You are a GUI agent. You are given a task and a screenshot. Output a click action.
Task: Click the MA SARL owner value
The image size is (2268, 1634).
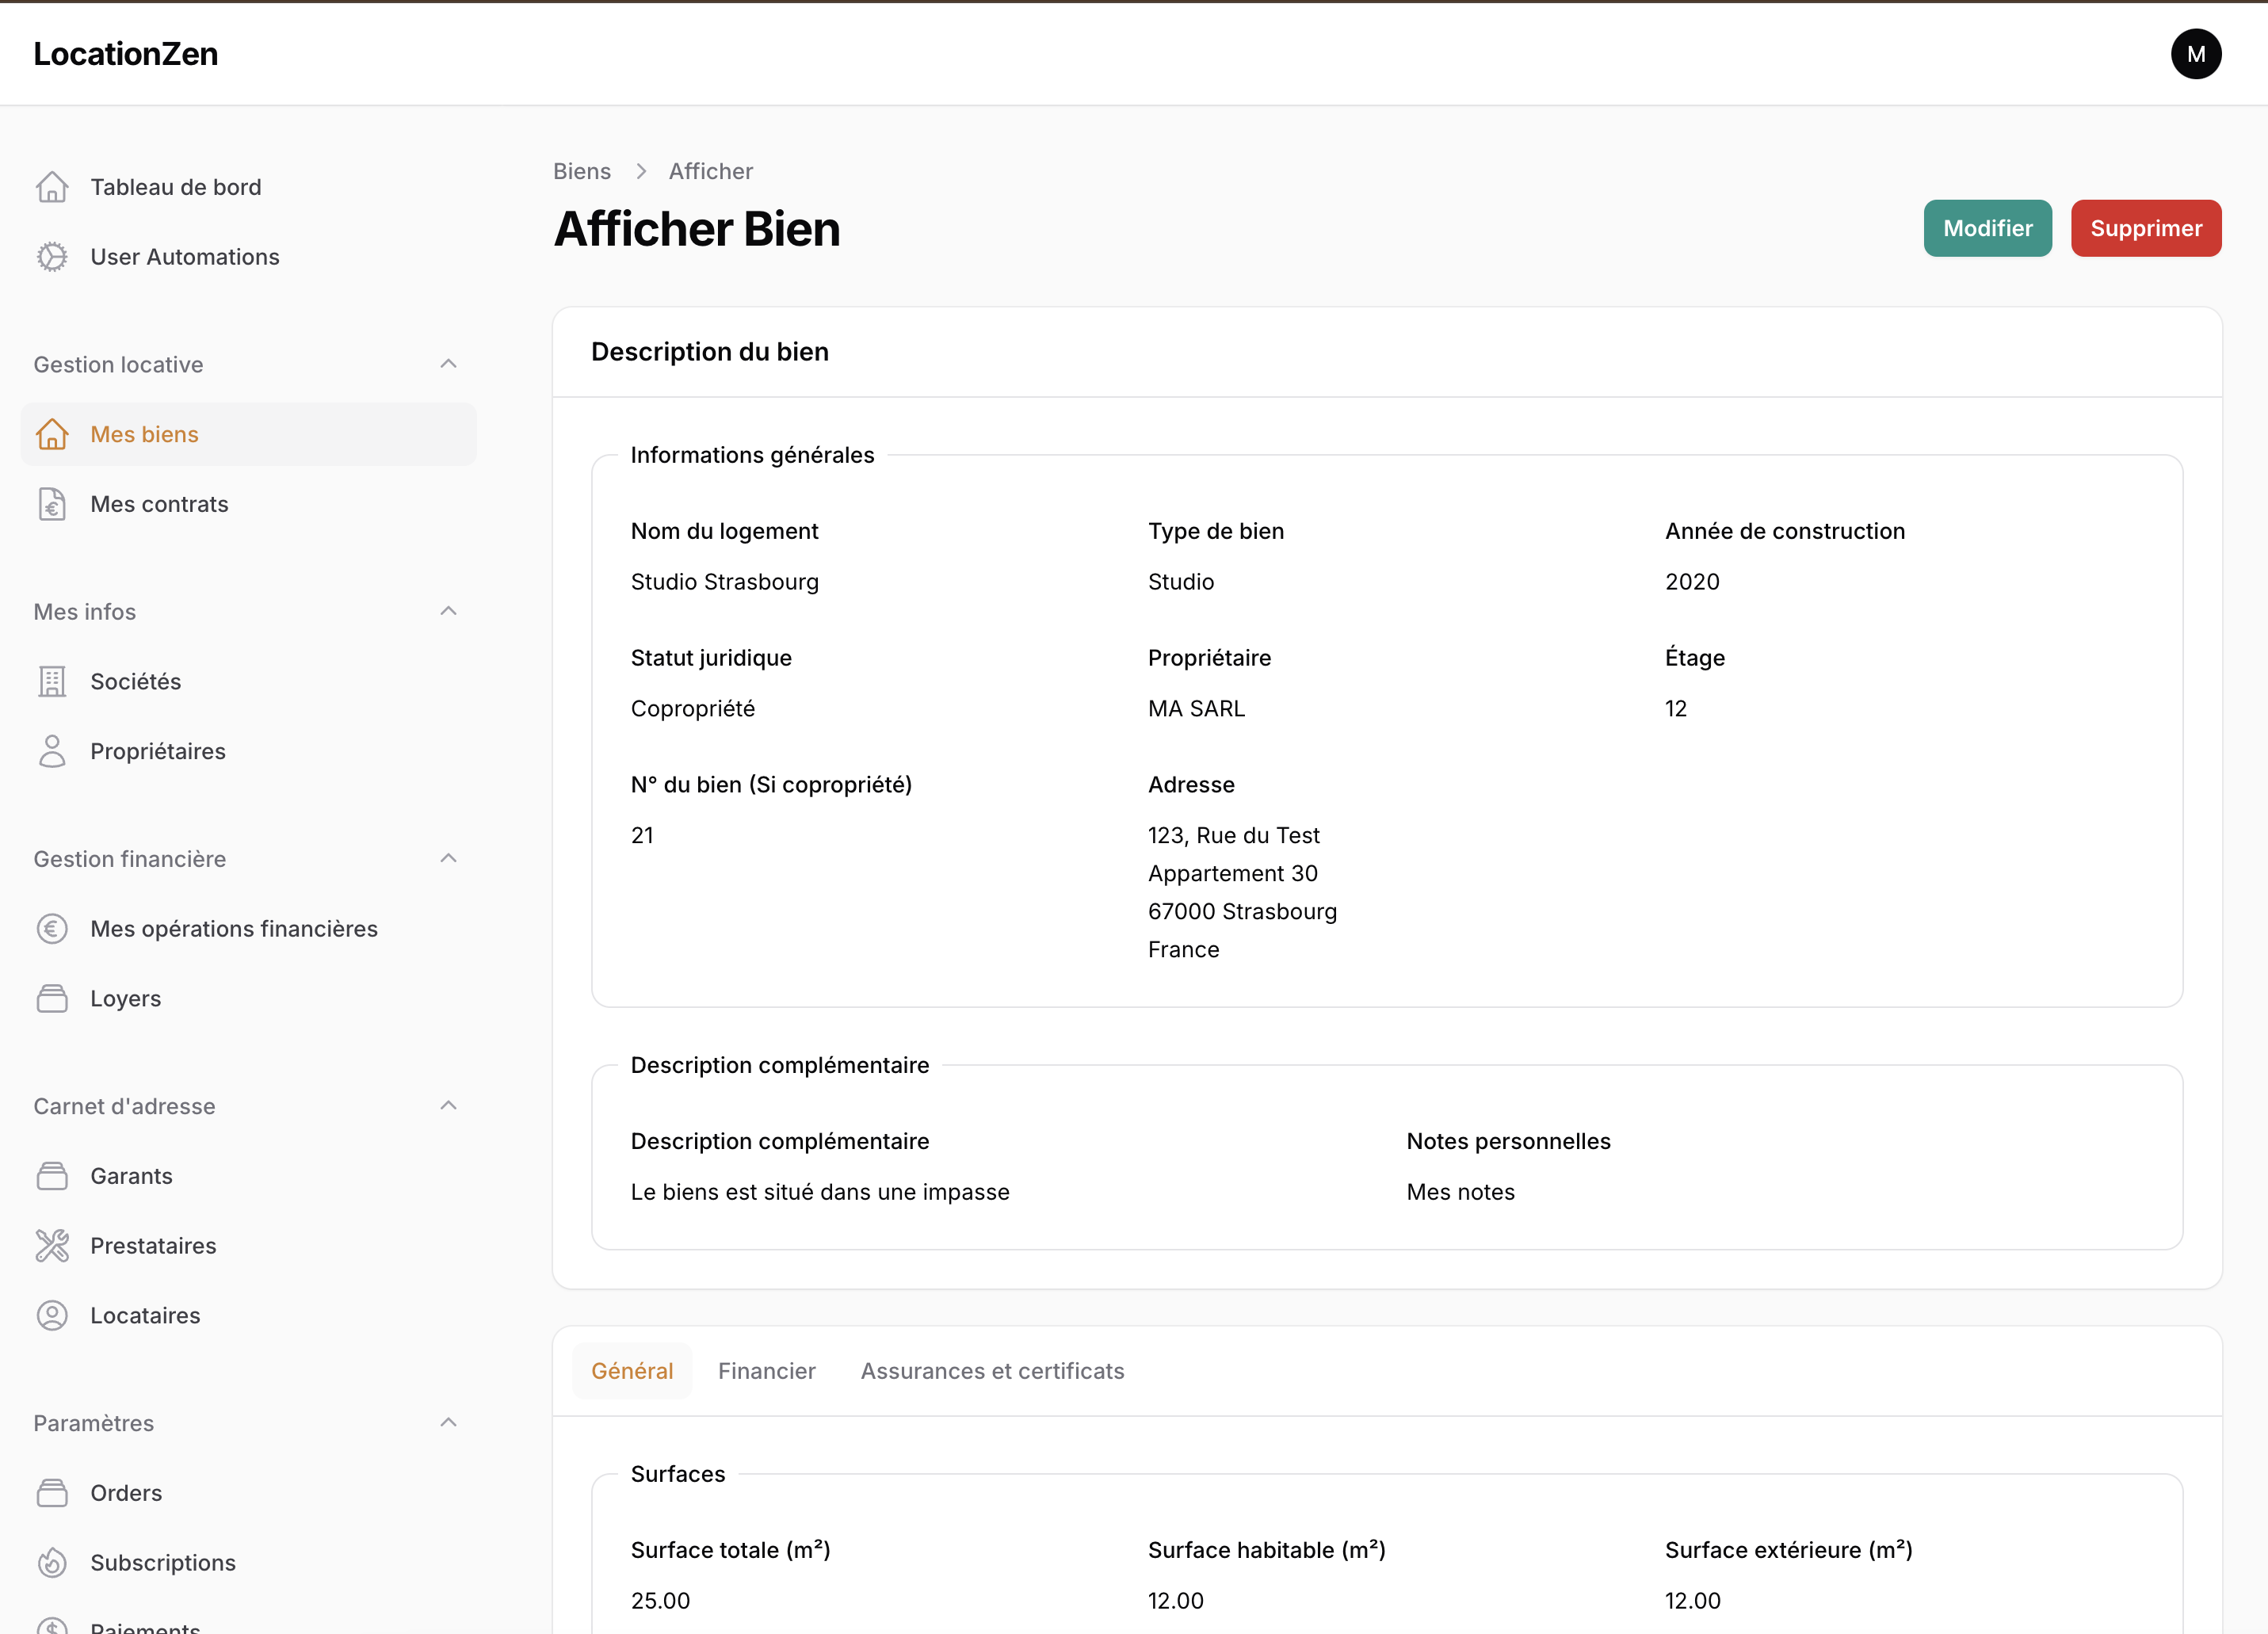pyautogui.click(x=1196, y=709)
